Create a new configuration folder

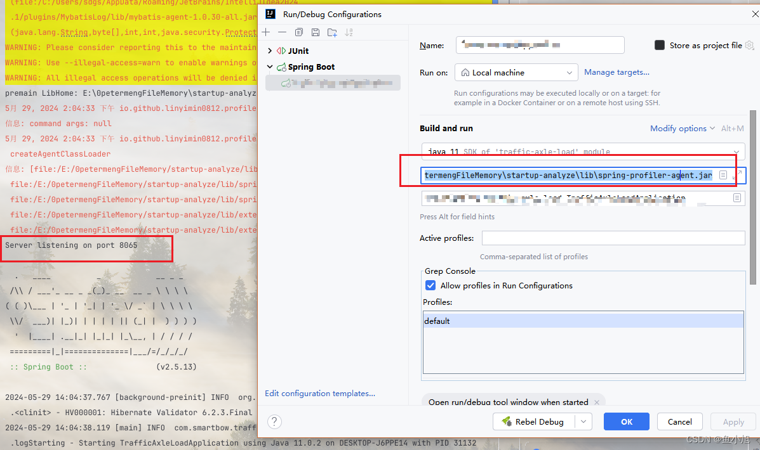332,32
